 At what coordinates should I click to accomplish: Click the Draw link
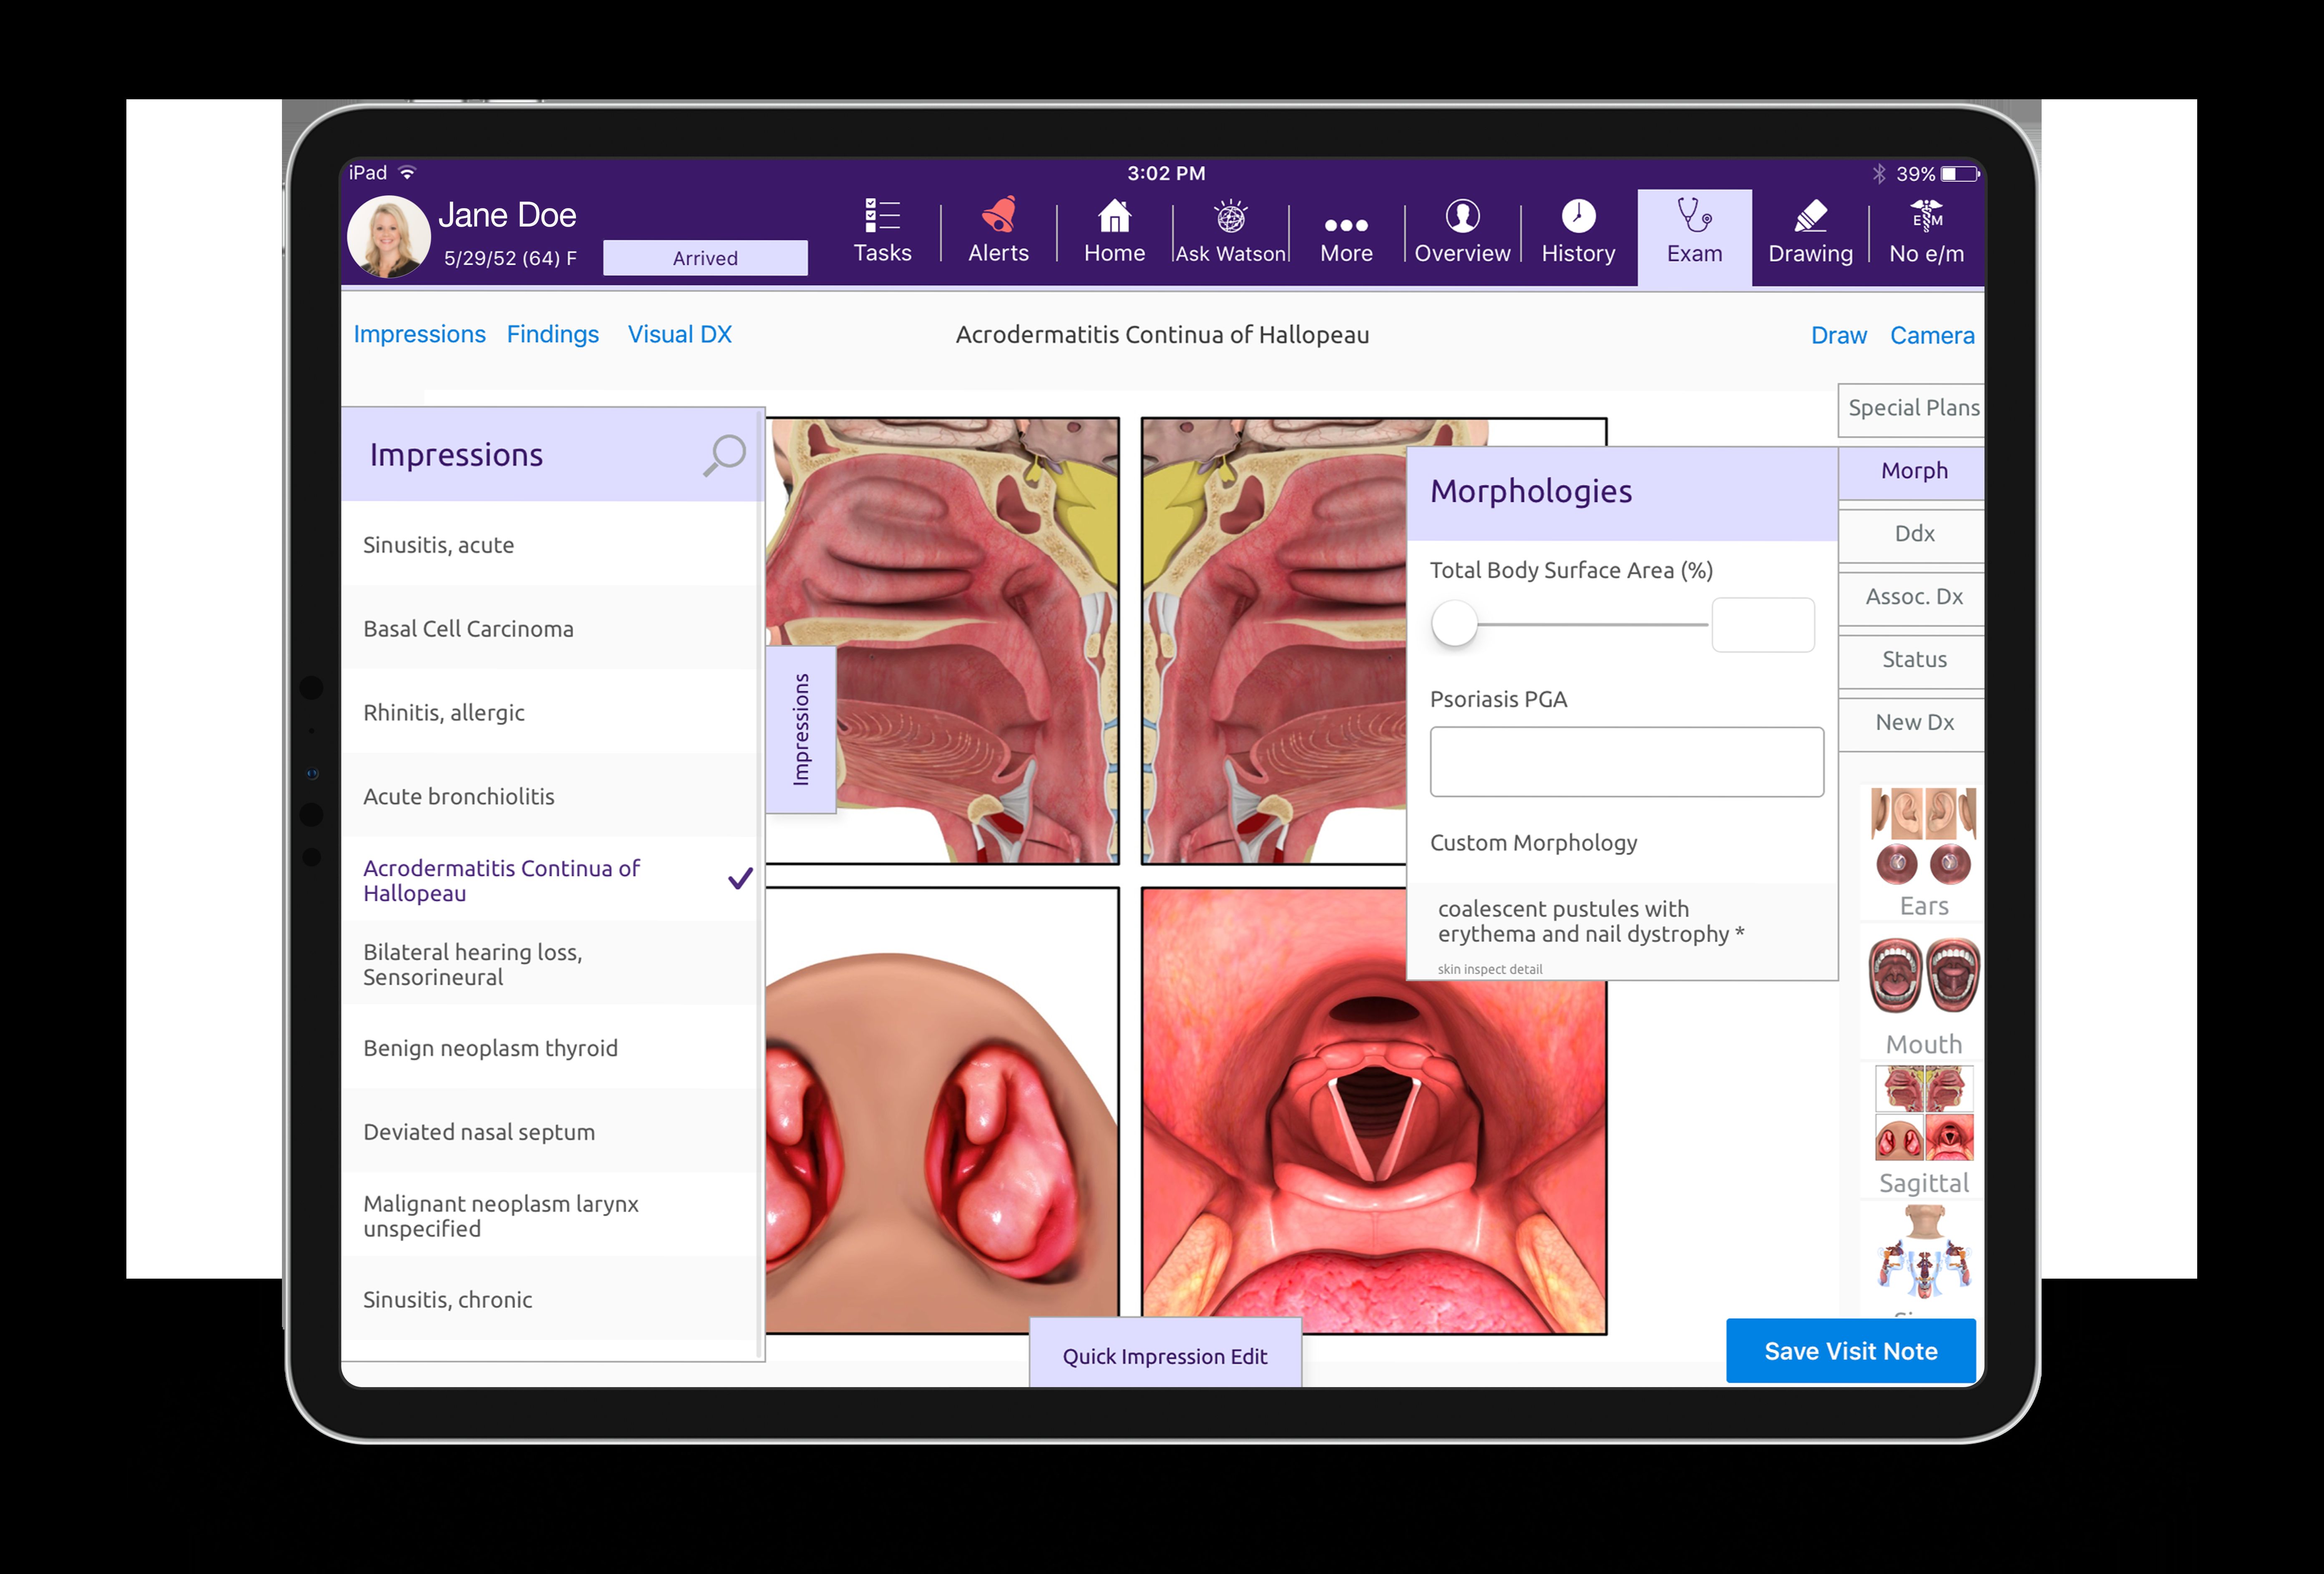tap(1838, 335)
